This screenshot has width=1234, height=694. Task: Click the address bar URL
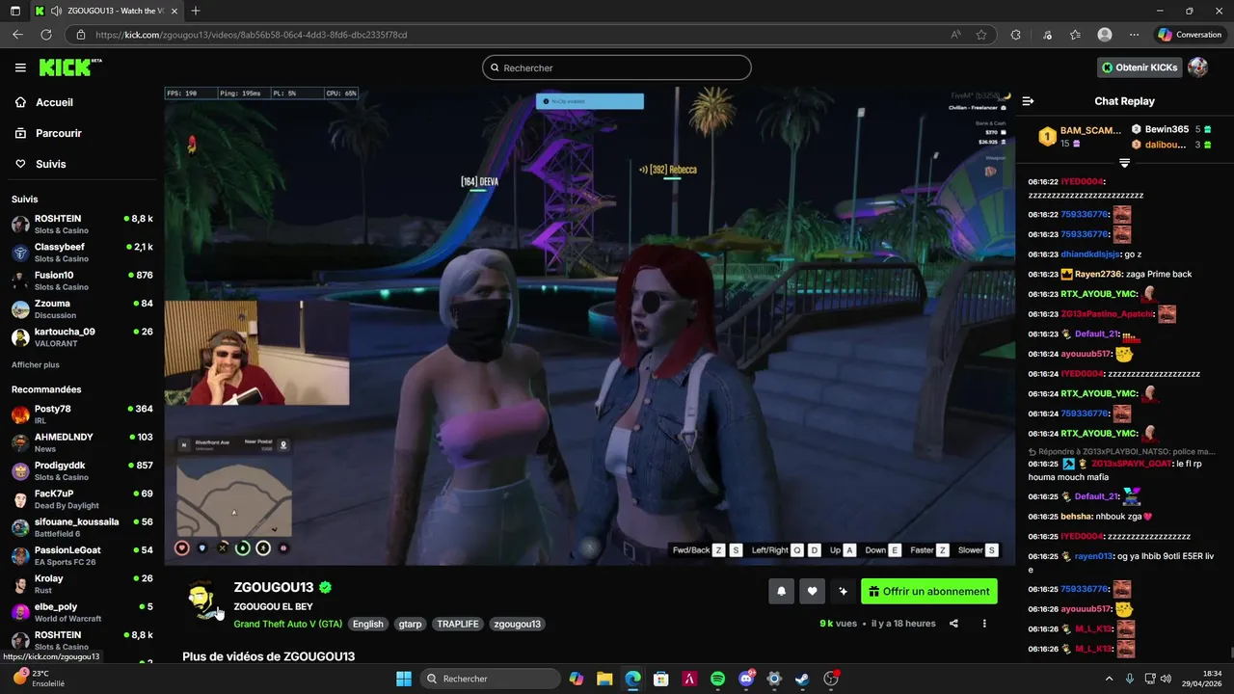tap(251, 35)
